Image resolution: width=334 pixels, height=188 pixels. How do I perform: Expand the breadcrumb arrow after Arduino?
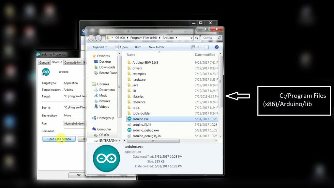pos(176,38)
